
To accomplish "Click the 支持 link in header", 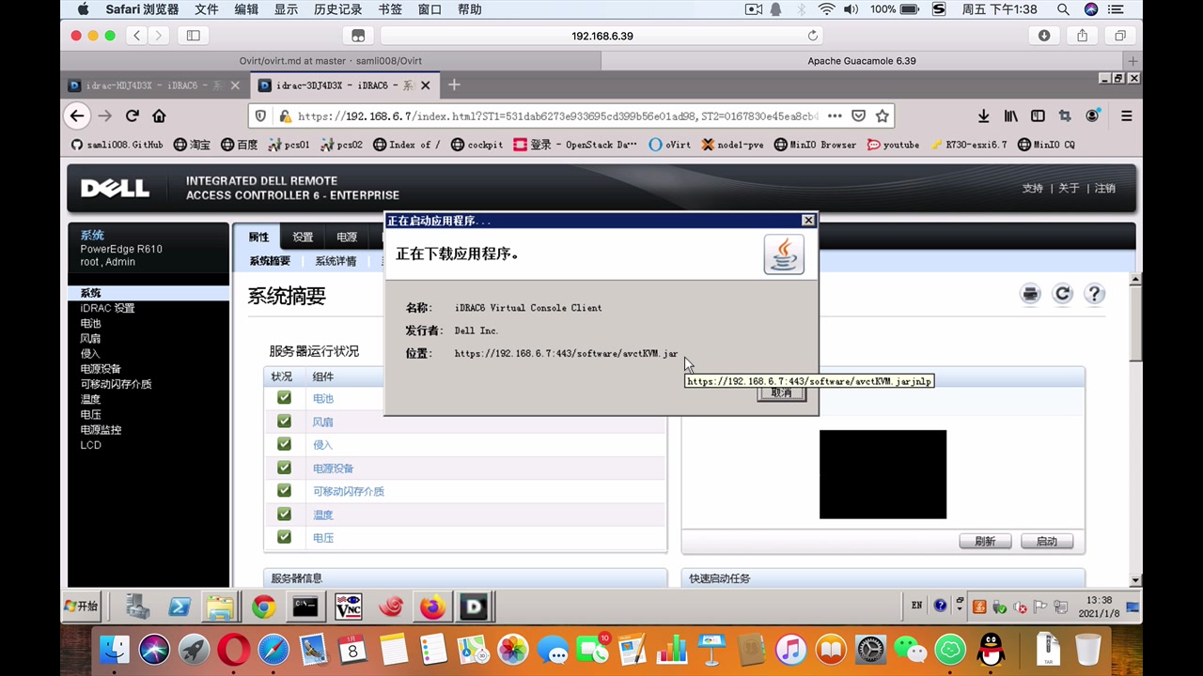I will click(1032, 188).
